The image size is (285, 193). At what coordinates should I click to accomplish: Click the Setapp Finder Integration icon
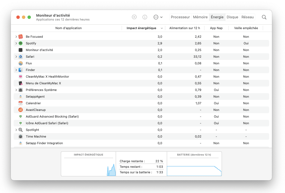(21, 143)
